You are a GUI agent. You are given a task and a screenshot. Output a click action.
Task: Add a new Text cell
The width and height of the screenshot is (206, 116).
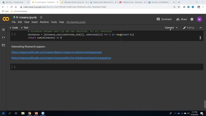(24, 28)
